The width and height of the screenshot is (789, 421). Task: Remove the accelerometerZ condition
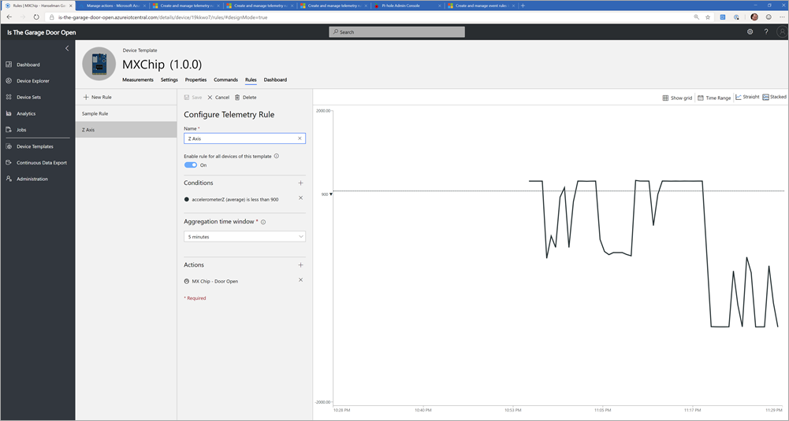coord(300,198)
